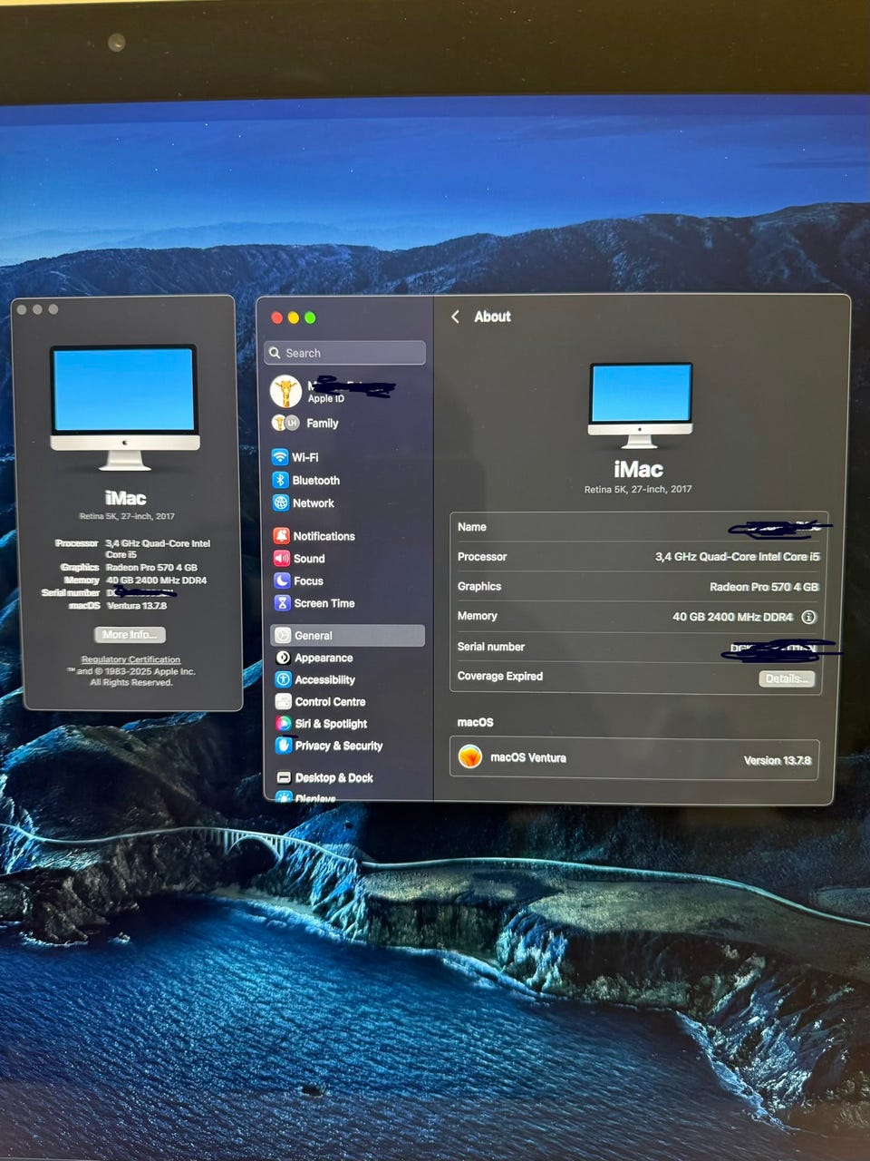Open Screen Time hourglass icon
Screen dimensions: 870x1161
tap(282, 603)
